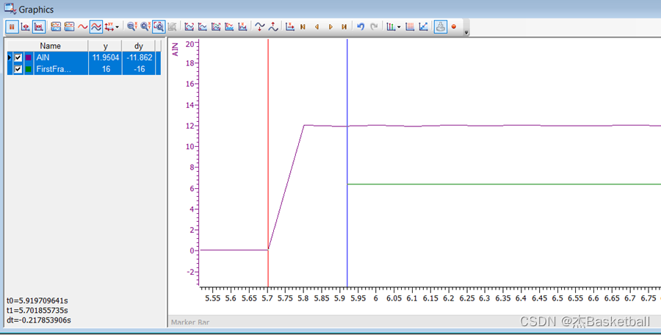Toggle the difference markers tool

tap(39, 26)
